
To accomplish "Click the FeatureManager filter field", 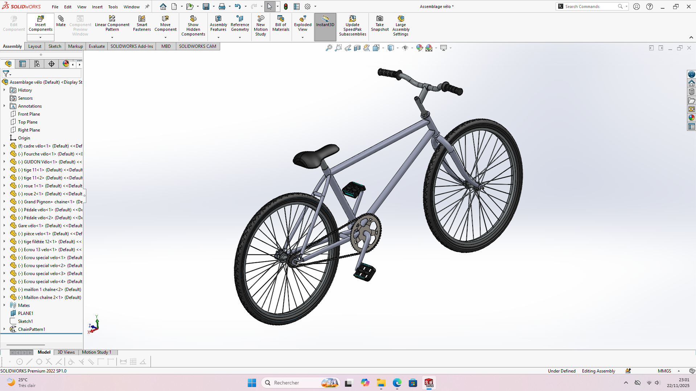I will [41, 74].
